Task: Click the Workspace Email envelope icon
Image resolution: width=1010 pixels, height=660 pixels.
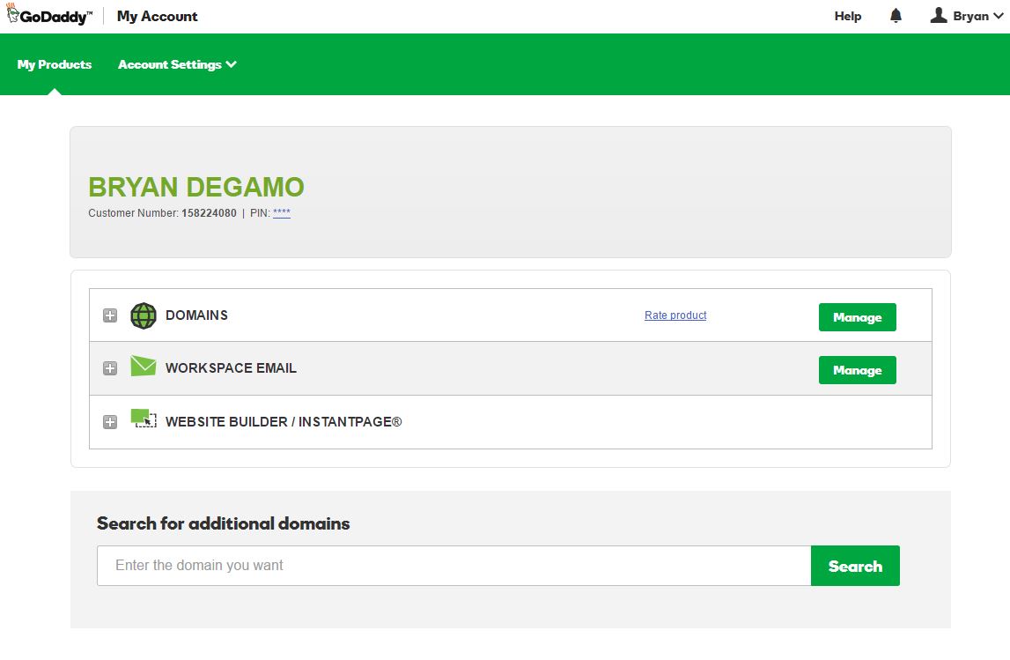Action: point(143,366)
